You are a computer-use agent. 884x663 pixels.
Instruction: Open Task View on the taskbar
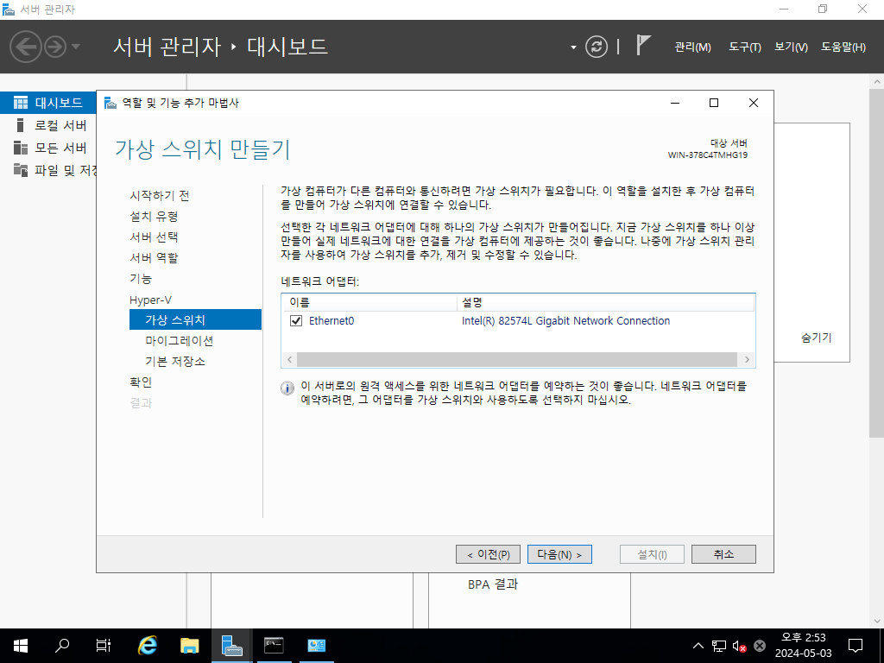[x=104, y=646]
